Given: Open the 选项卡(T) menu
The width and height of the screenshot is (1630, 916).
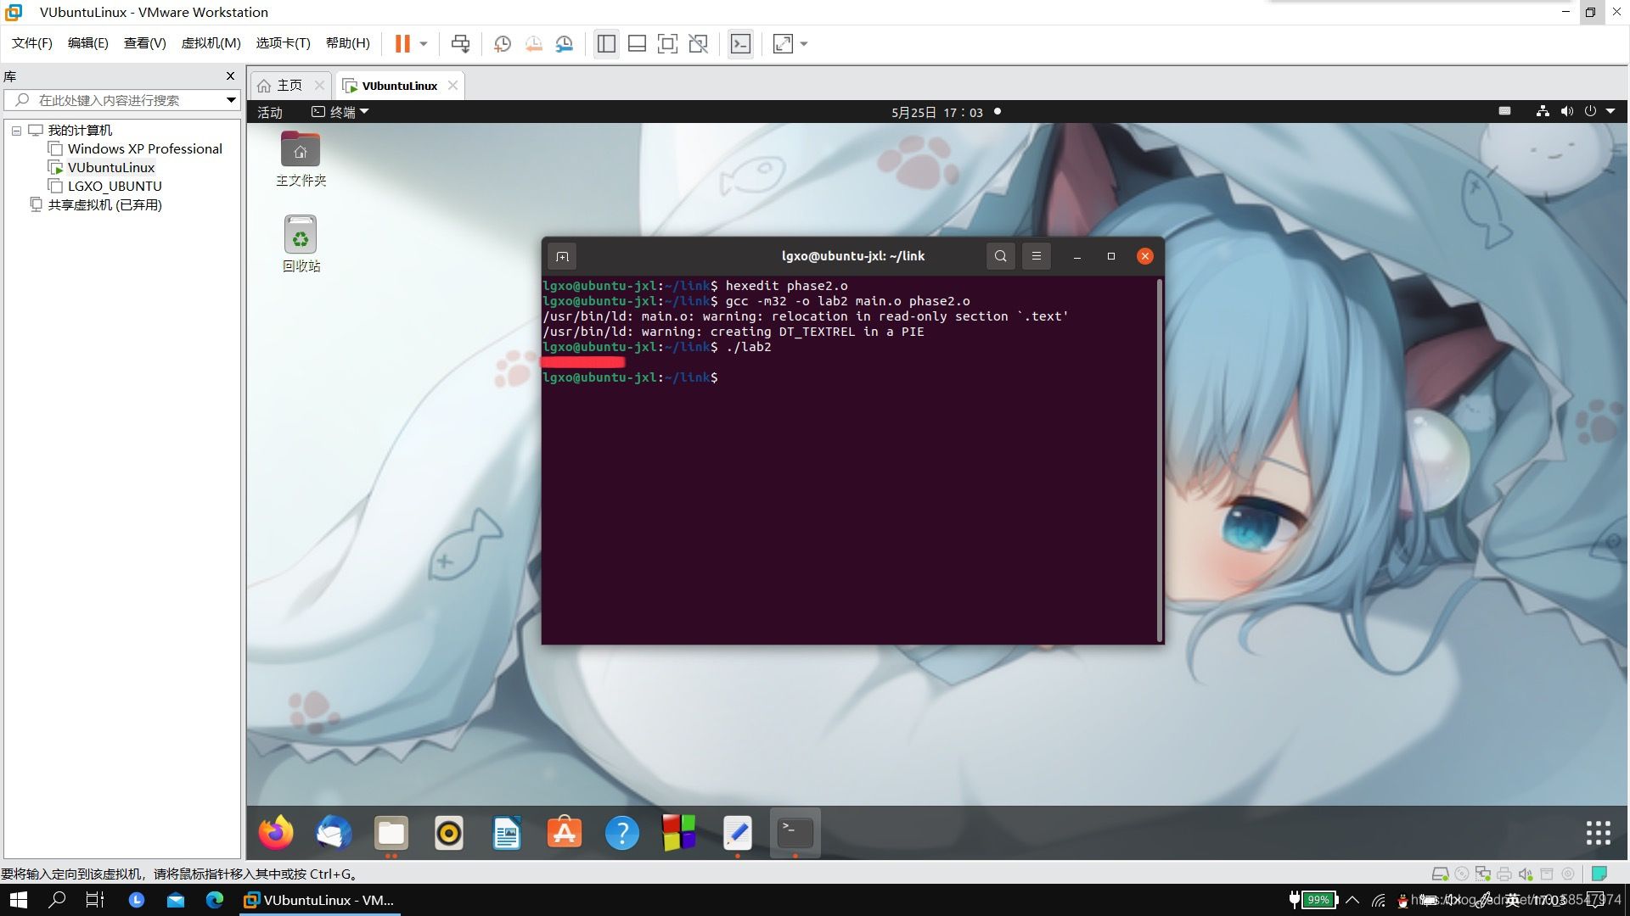Looking at the screenshot, I should pyautogui.click(x=284, y=43).
